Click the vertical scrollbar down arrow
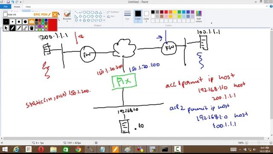 tap(271, 135)
